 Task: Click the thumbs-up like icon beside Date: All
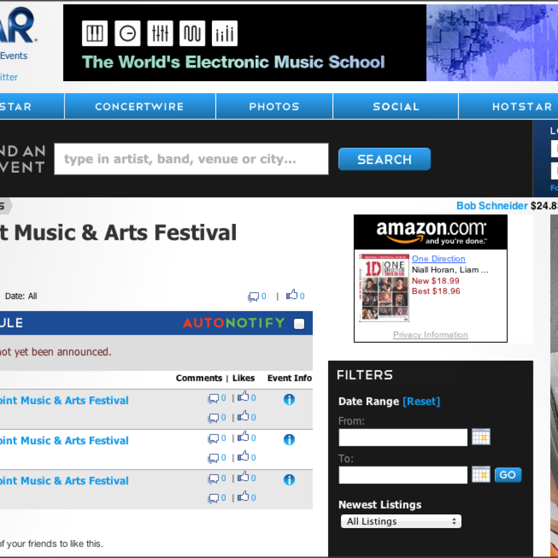pos(293,295)
